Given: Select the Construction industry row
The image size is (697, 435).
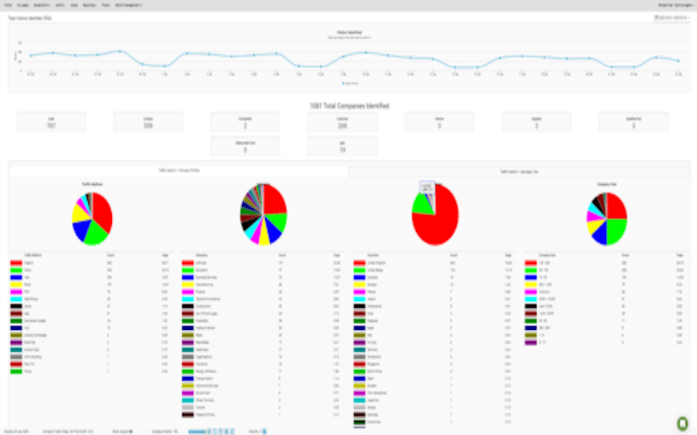Looking at the screenshot, I should (x=264, y=306).
